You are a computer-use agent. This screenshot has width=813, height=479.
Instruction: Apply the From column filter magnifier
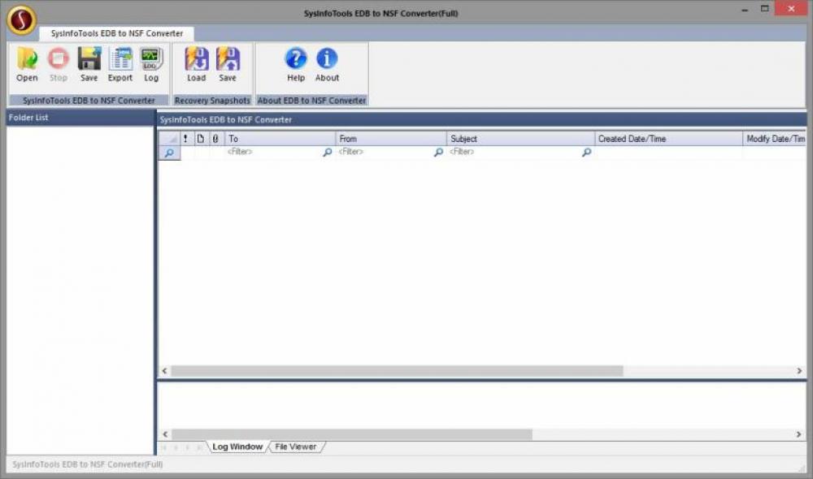click(x=438, y=152)
